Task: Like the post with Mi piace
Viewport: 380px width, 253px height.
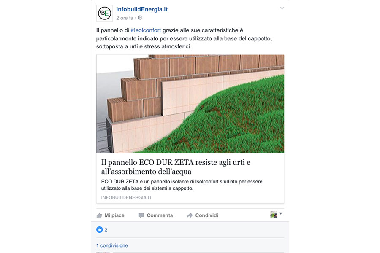Action: [x=110, y=215]
